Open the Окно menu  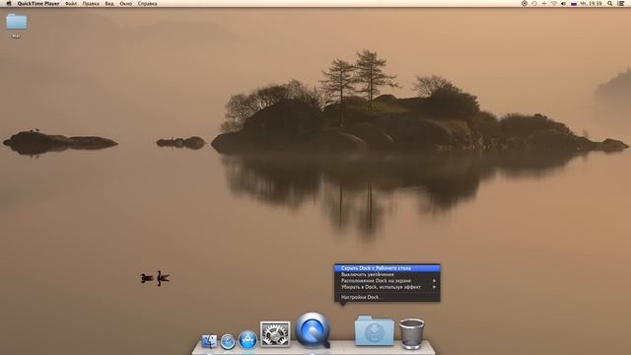125,3
